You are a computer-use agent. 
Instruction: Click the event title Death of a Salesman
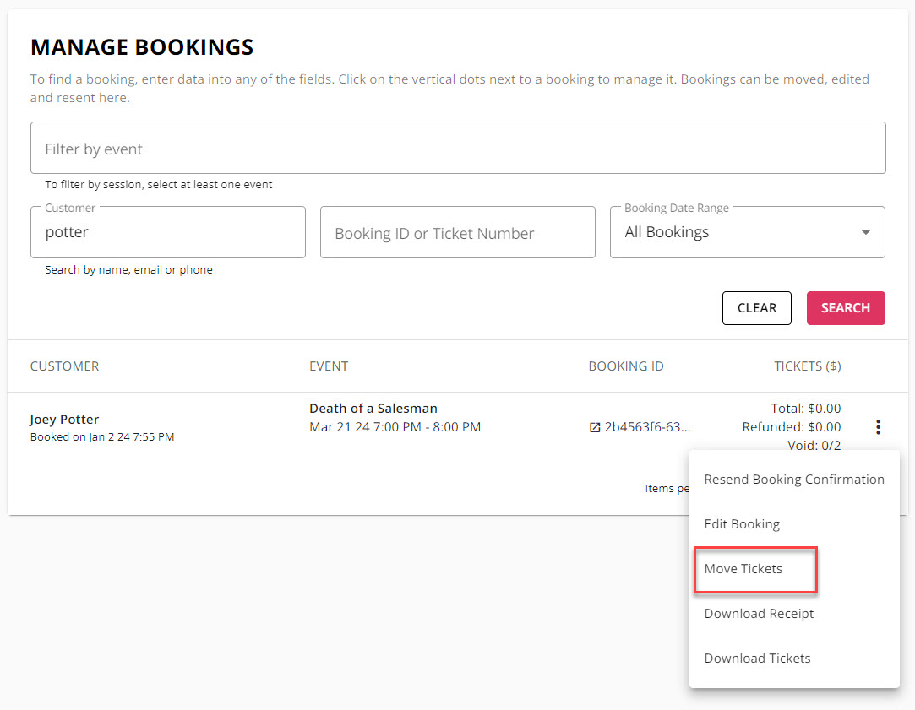(x=373, y=408)
